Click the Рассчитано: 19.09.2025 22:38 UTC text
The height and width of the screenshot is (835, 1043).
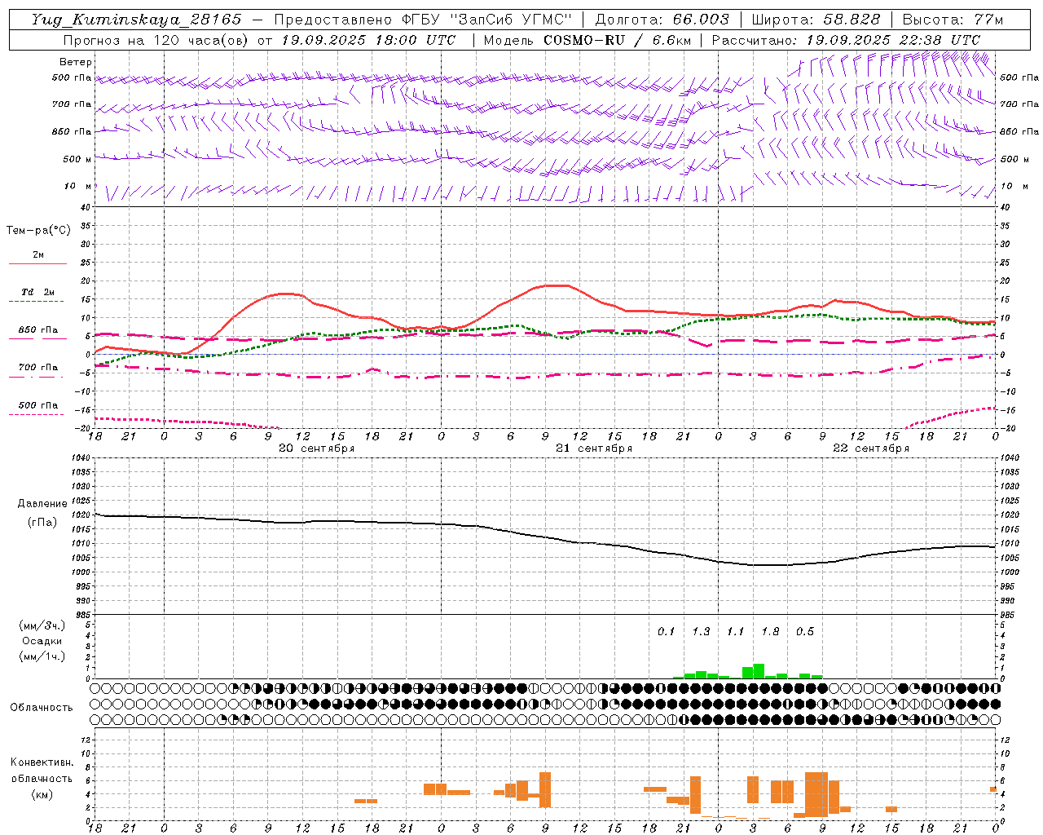846,40
